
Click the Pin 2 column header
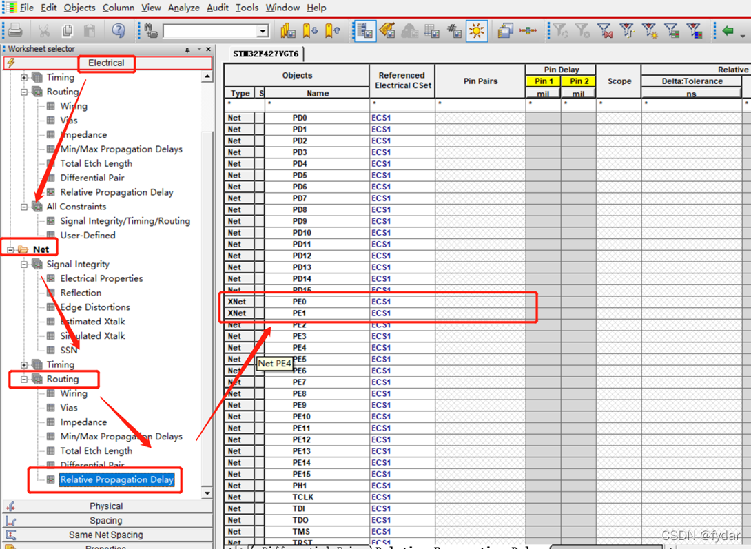coord(579,81)
